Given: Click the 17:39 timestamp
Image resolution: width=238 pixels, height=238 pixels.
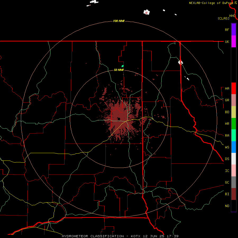Looking at the screenshot, I should pos(173,236).
